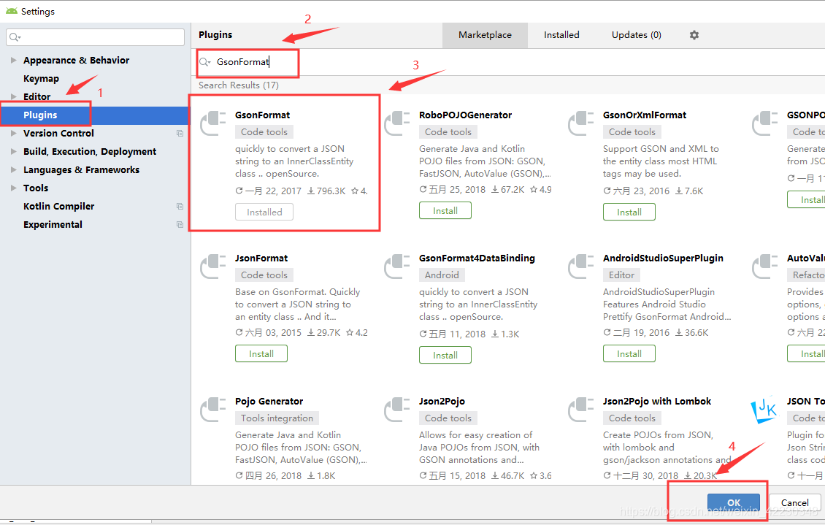This screenshot has height=525, width=825.
Task: Click Code tools tag under GsonFormat
Action: (264, 132)
